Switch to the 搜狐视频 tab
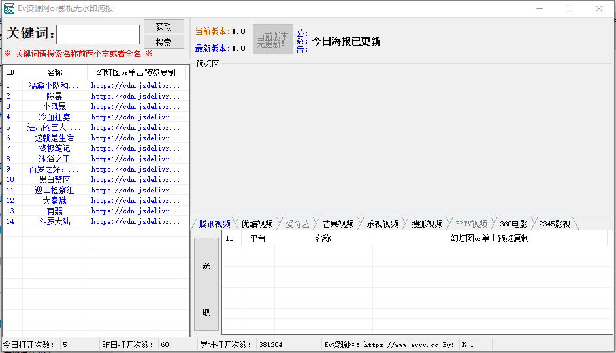The height and width of the screenshot is (353, 616). coord(427,224)
